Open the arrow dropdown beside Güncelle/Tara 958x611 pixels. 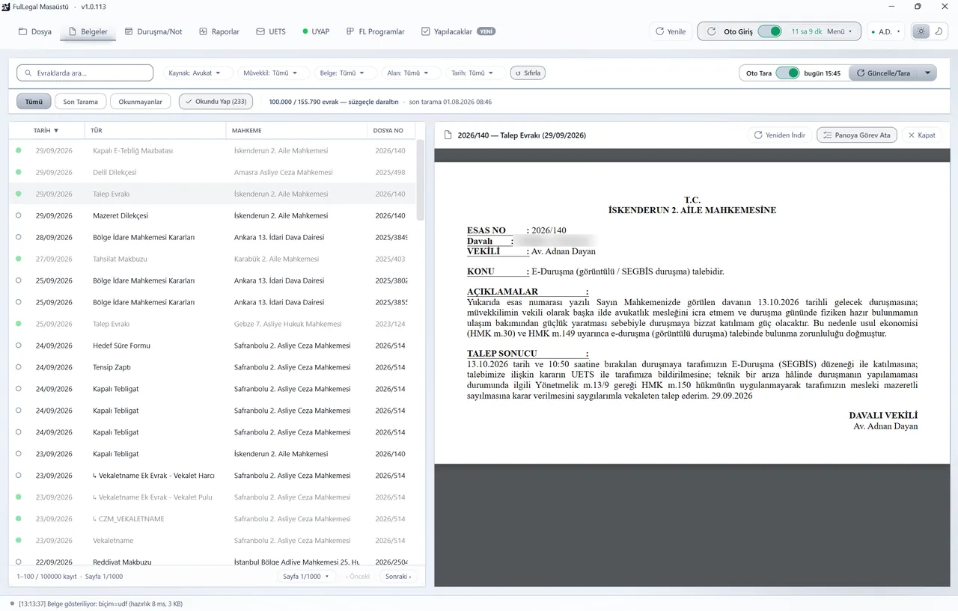[928, 73]
